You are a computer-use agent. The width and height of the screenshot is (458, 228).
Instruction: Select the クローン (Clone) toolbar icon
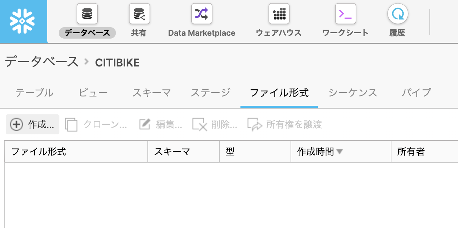point(71,124)
